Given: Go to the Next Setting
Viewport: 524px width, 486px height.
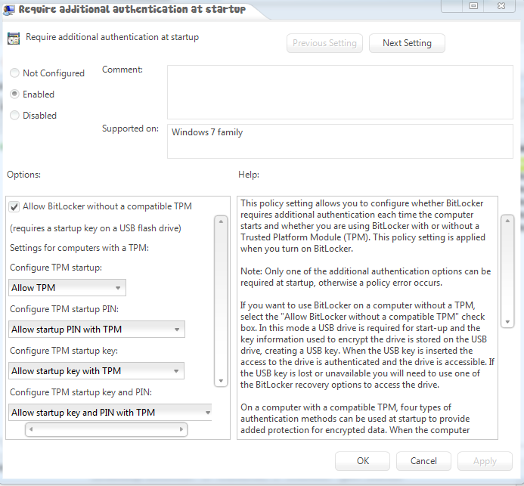Looking at the screenshot, I should 407,43.
